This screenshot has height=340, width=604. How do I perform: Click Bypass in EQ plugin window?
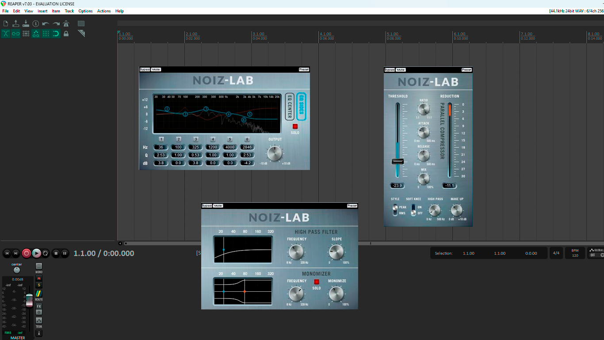tap(145, 70)
